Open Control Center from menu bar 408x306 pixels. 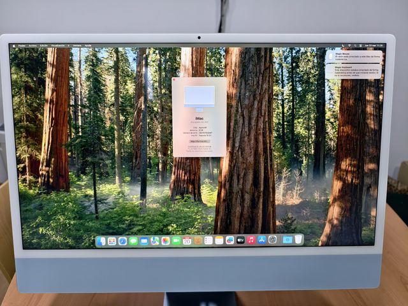pos(361,45)
